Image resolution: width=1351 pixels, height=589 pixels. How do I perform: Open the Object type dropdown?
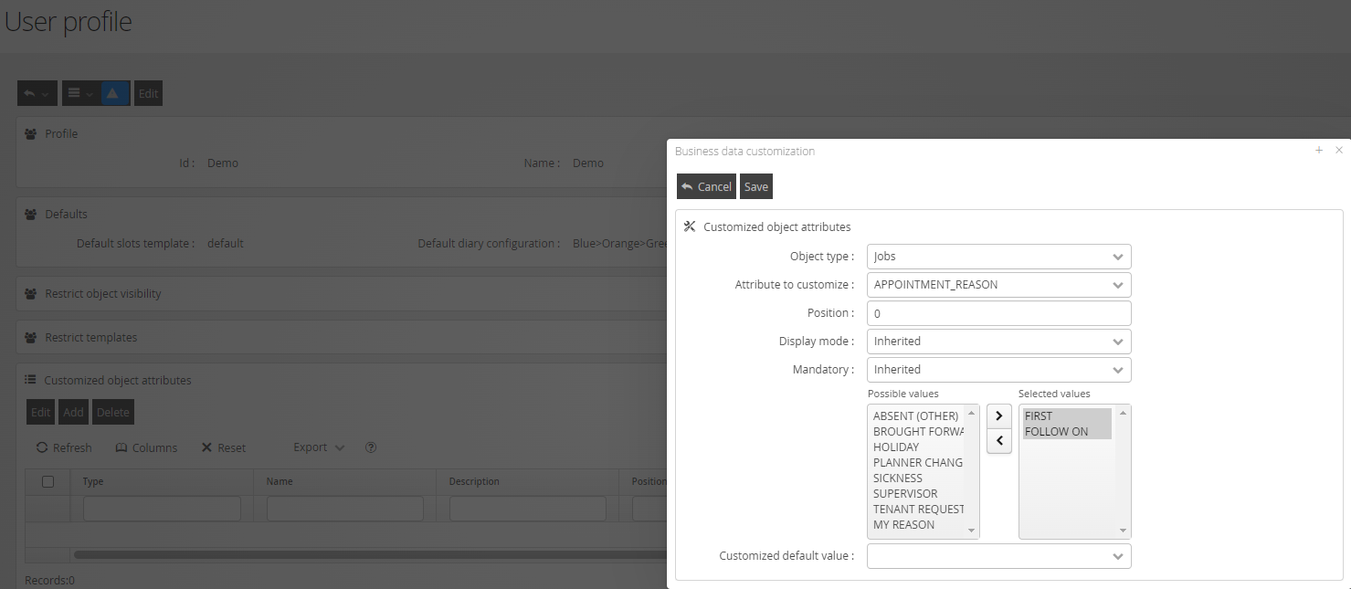coord(998,257)
